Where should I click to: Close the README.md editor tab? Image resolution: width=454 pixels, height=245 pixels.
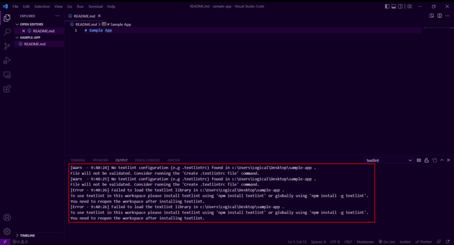[99, 16]
